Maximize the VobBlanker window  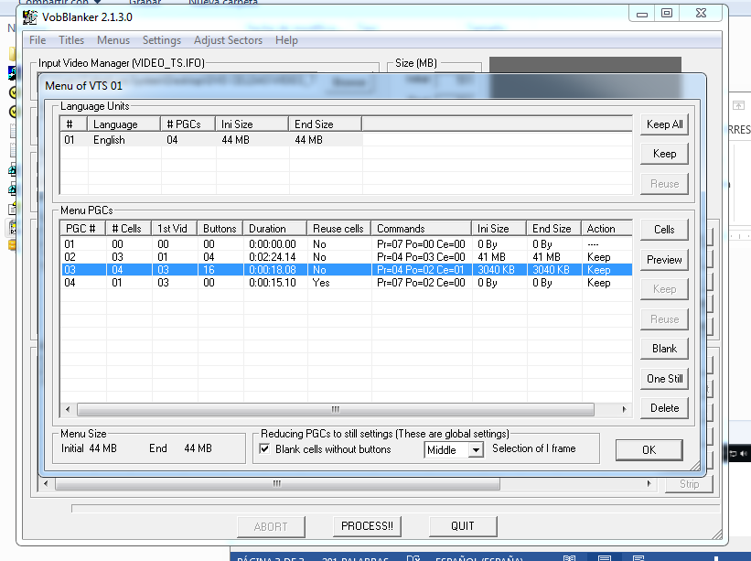(x=667, y=14)
